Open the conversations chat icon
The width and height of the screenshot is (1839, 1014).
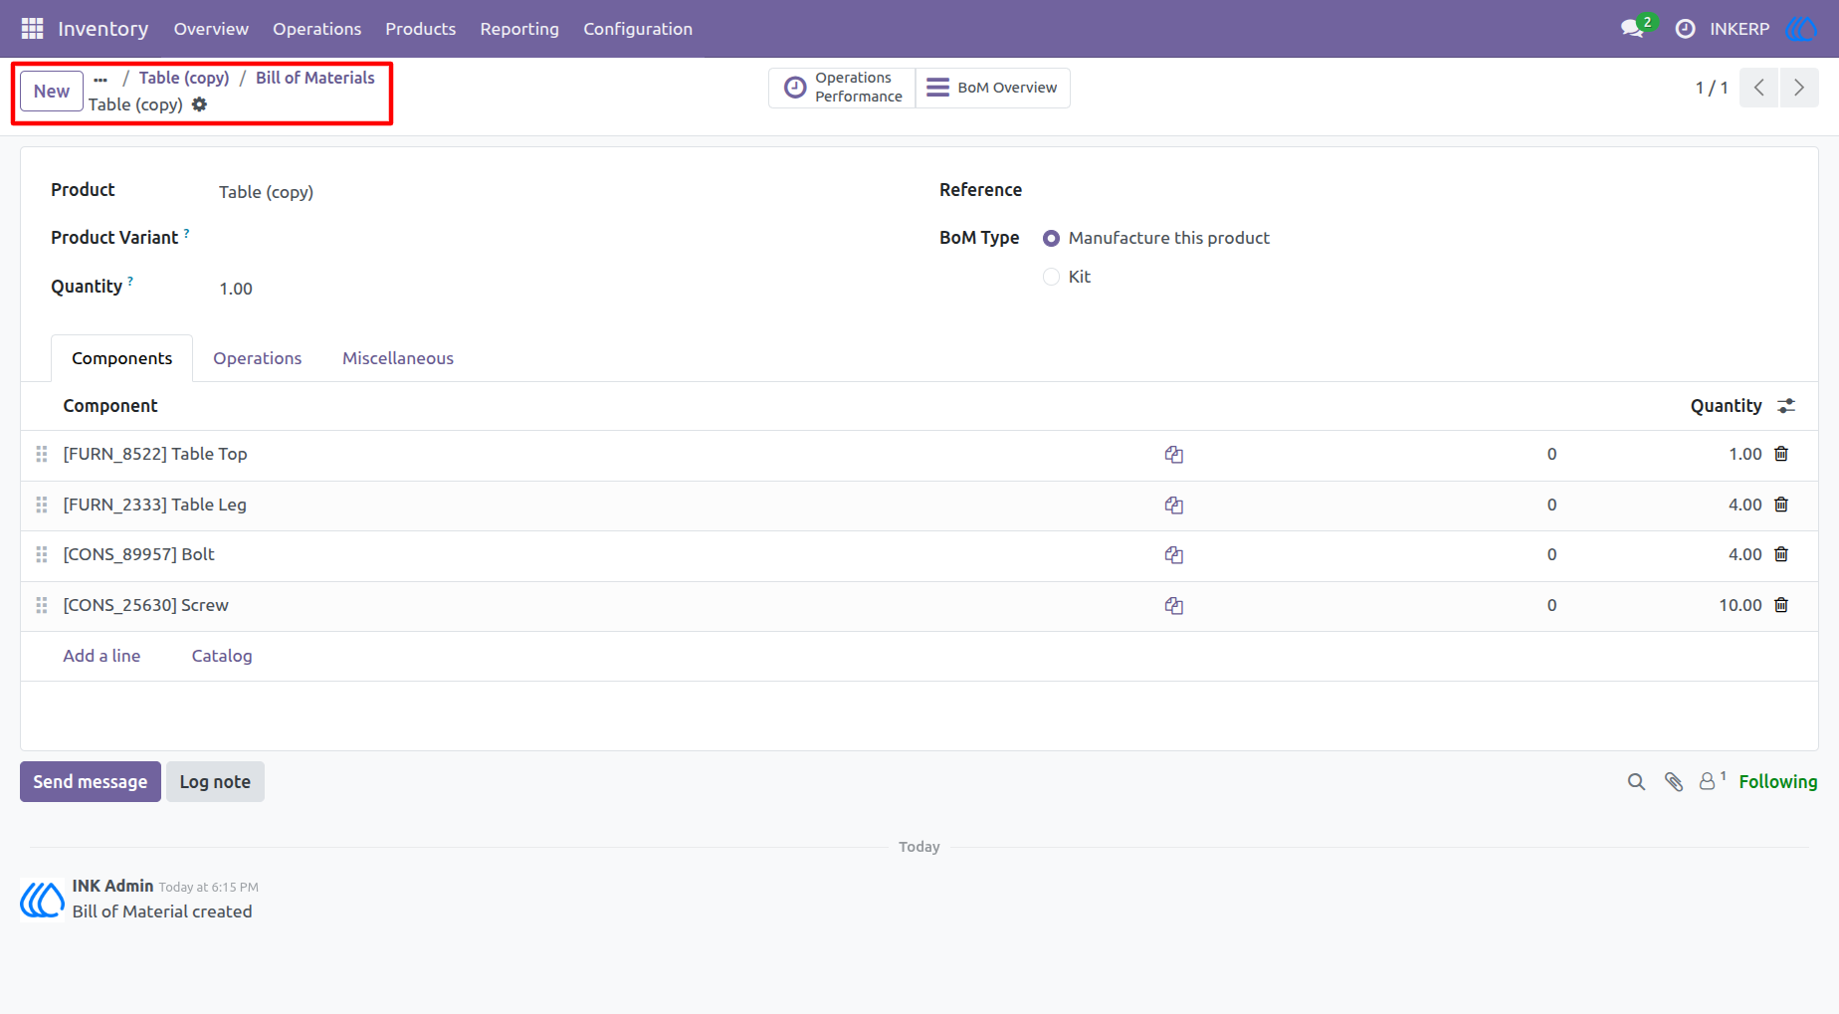click(x=1632, y=29)
